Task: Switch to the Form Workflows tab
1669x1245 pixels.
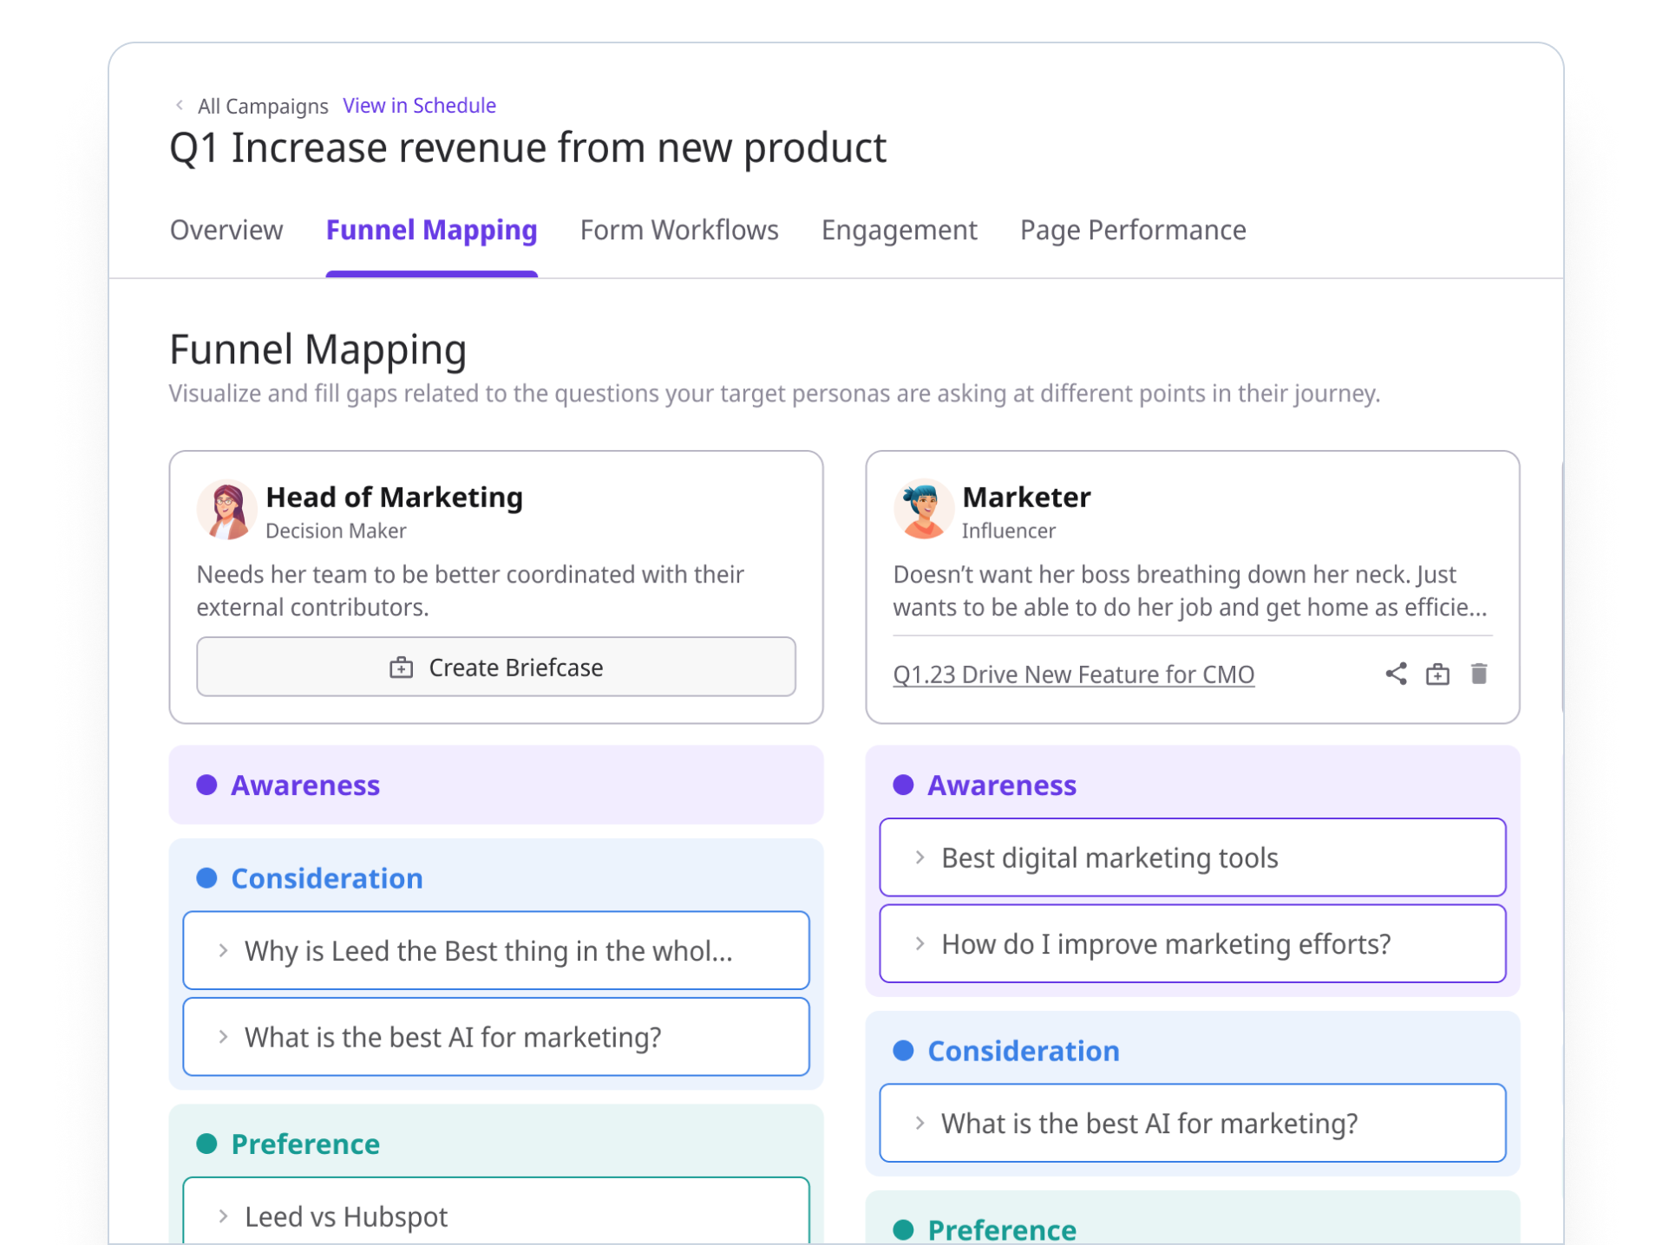Action: pos(679,230)
